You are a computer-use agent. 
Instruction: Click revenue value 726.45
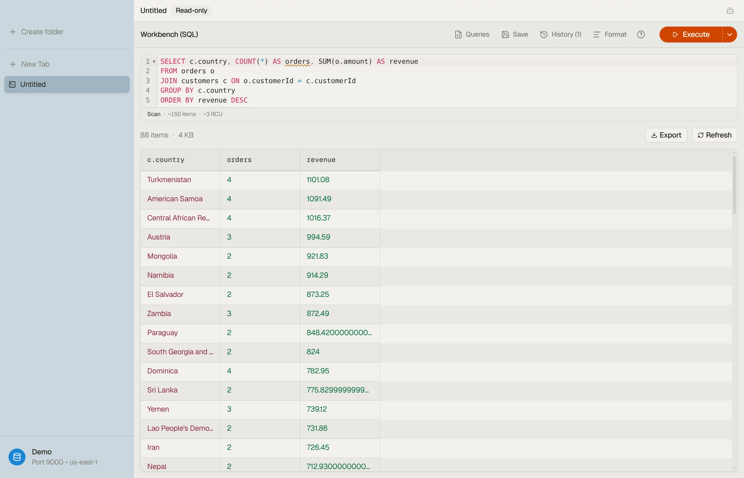pos(318,447)
